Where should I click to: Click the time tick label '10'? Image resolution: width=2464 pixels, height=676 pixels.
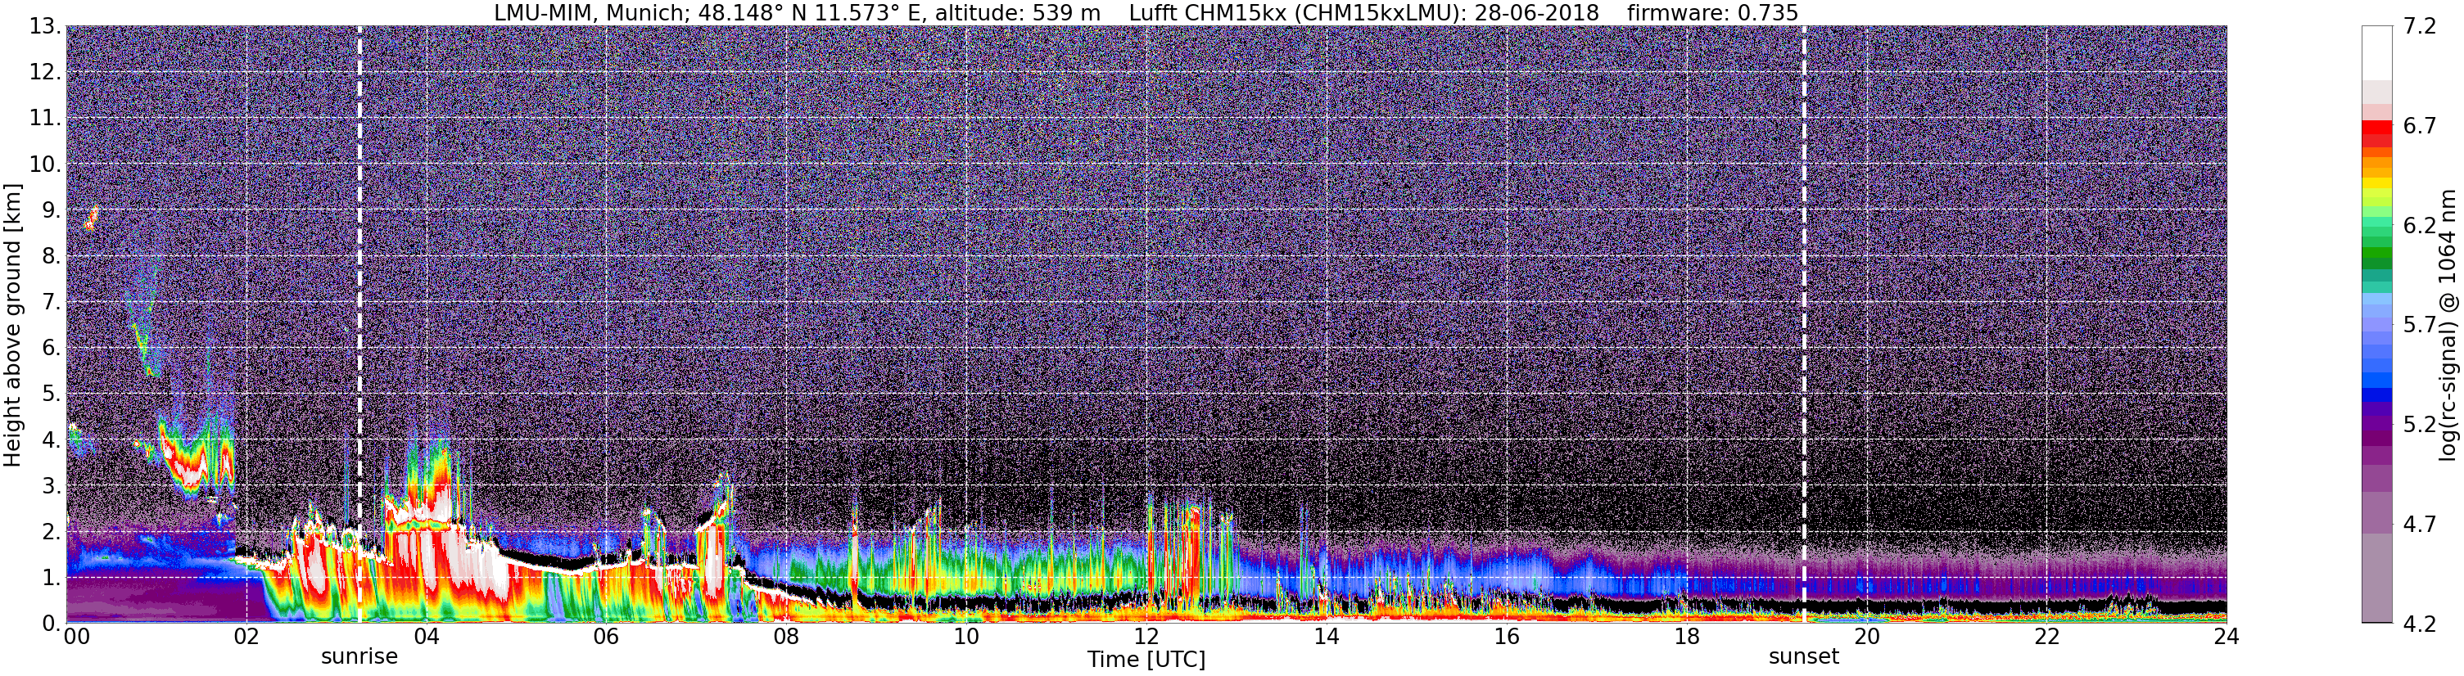pos(966,637)
